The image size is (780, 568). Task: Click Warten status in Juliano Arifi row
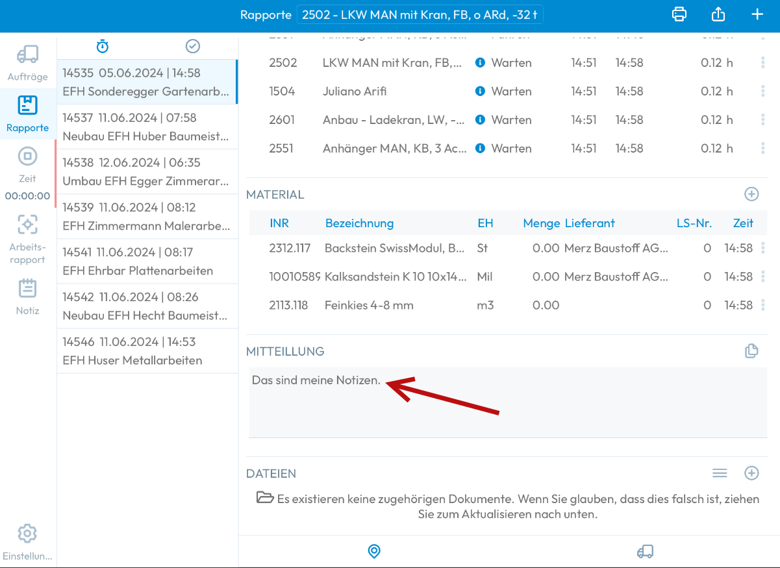pyautogui.click(x=512, y=92)
